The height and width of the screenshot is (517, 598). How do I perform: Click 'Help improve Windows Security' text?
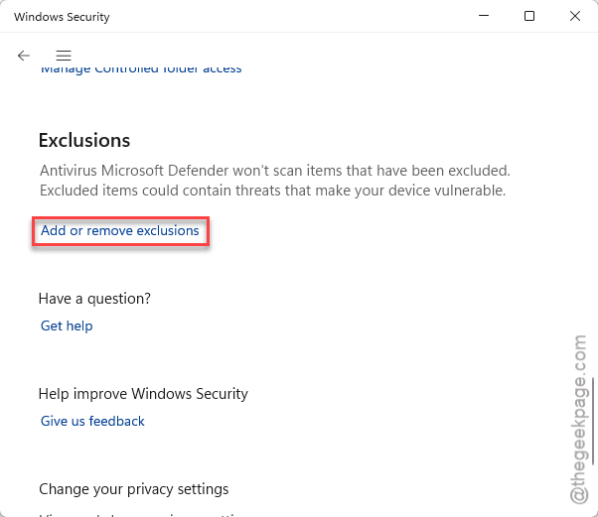pyautogui.click(x=143, y=394)
